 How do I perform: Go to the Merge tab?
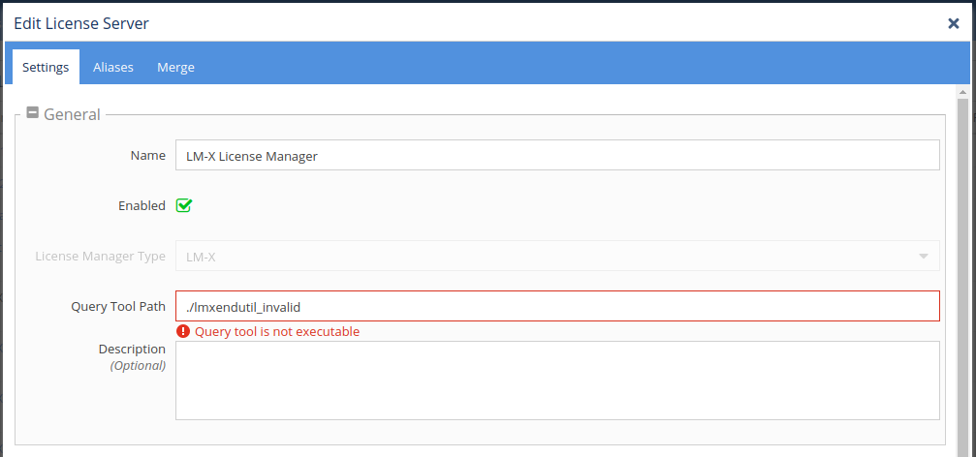click(x=175, y=67)
